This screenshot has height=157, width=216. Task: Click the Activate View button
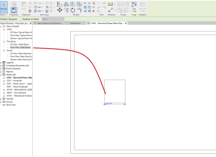tap(143, 7)
